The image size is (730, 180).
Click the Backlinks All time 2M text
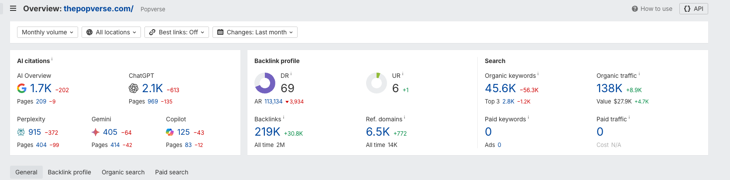click(270, 145)
